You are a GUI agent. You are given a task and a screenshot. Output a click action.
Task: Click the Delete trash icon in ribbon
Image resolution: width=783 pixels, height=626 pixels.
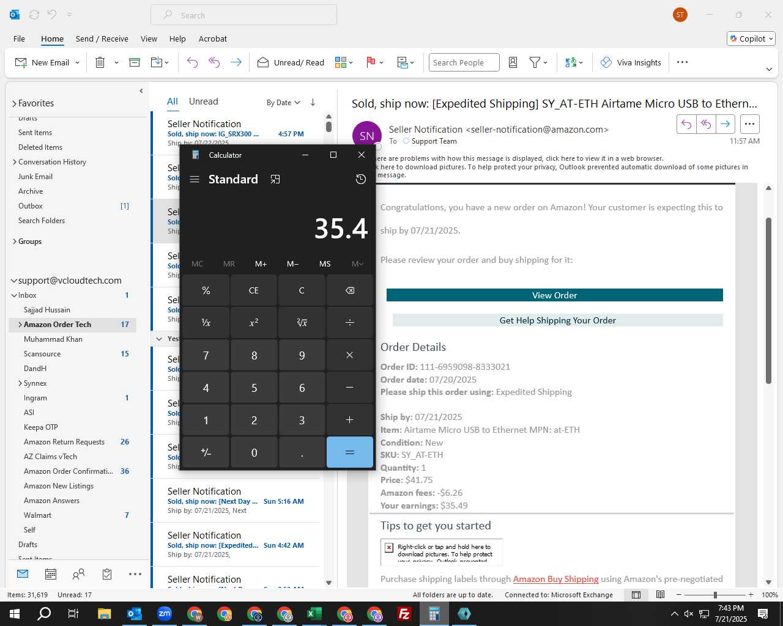click(x=100, y=62)
